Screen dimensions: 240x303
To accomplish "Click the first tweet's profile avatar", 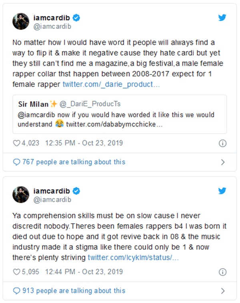I will [x=21, y=21].
